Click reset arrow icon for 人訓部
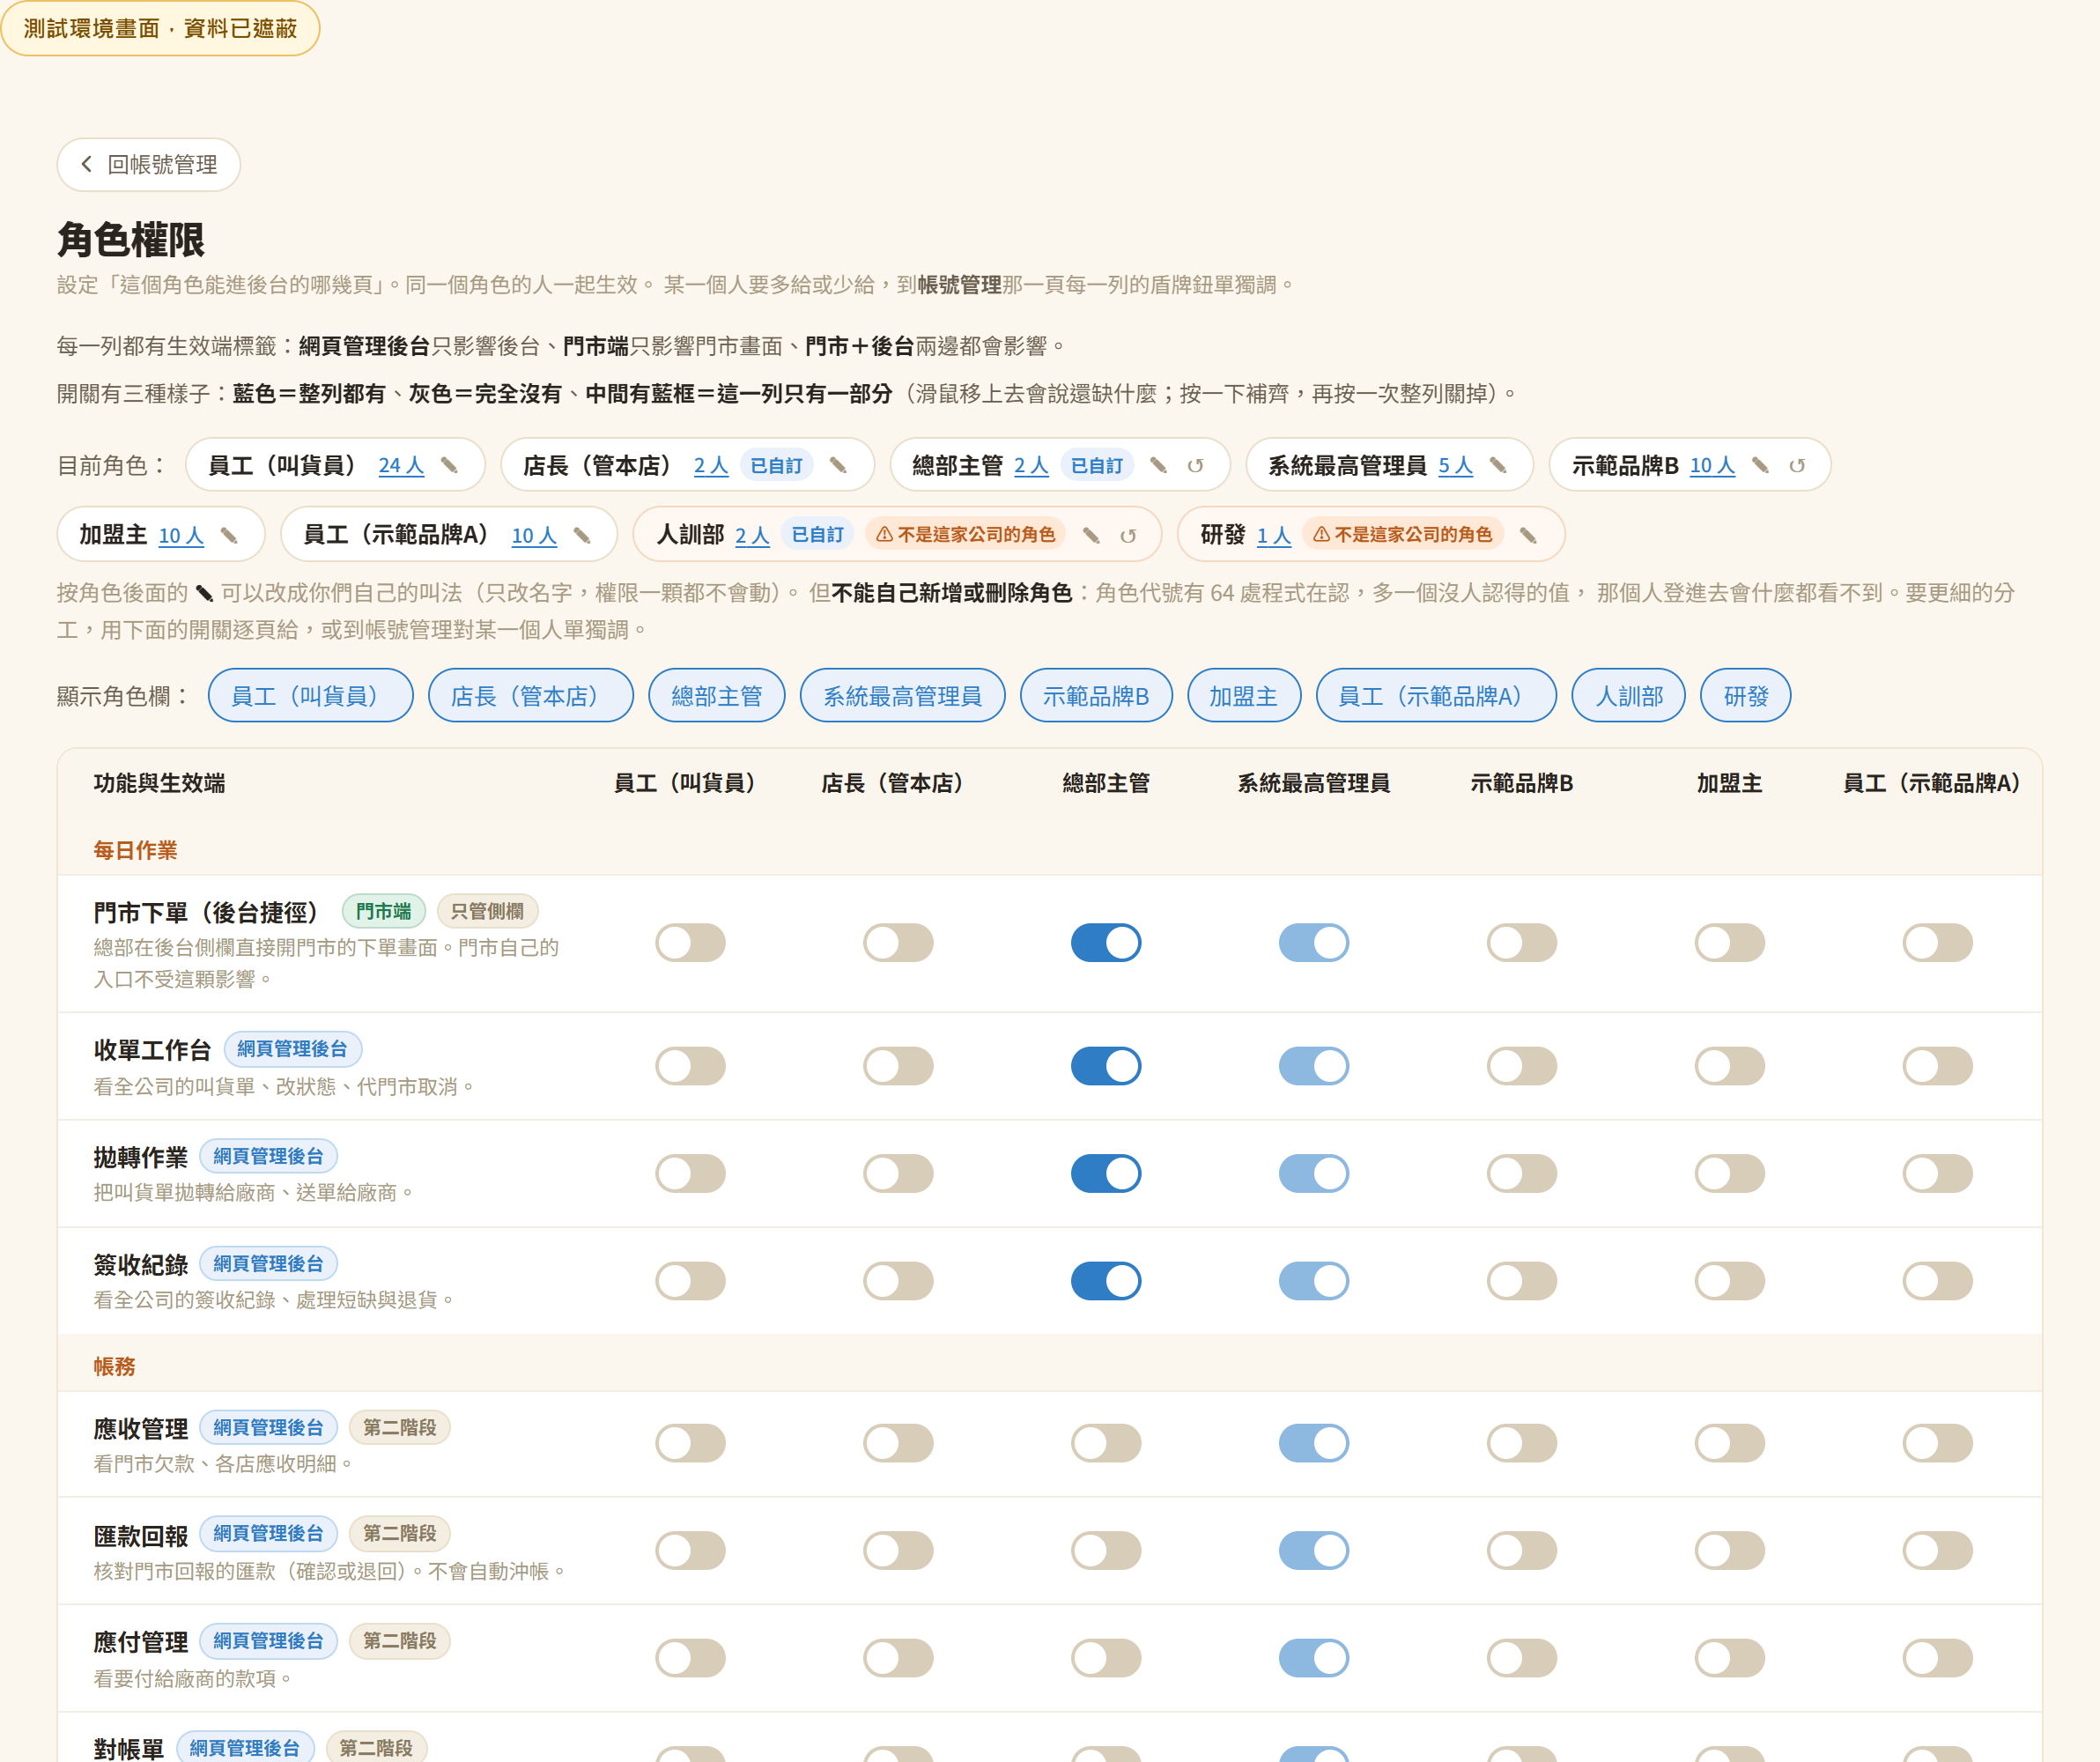Screen dimensions: 2100x1762 [x=1128, y=536]
